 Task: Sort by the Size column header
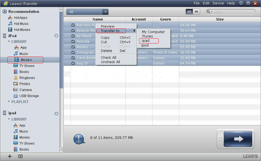pos(220,19)
